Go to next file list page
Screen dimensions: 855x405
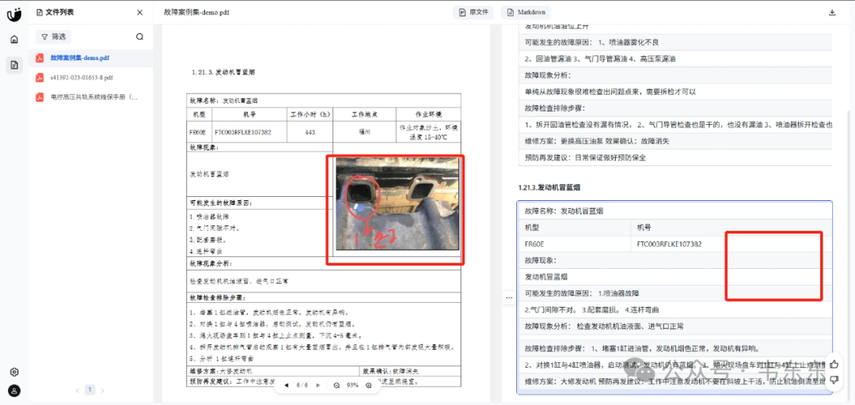pyautogui.click(x=102, y=390)
